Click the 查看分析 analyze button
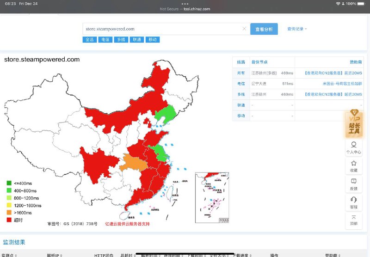Image resolution: width=370 pixels, height=257 pixels. click(x=264, y=29)
